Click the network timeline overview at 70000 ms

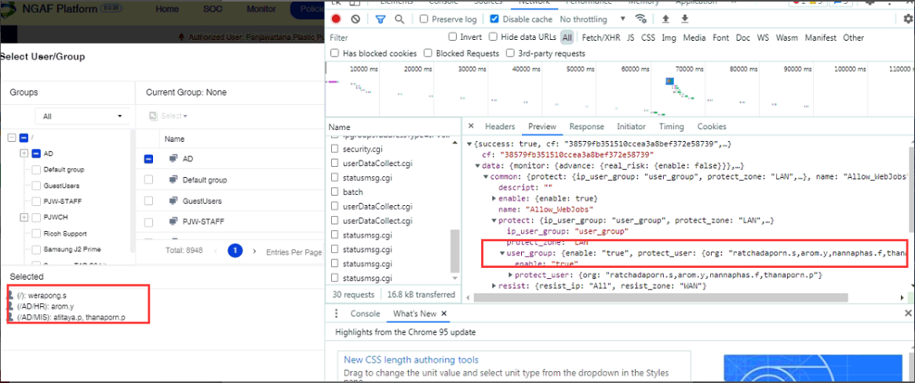coord(689,86)
